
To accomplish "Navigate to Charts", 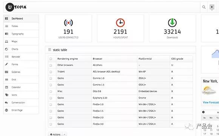I will [21, 49].
